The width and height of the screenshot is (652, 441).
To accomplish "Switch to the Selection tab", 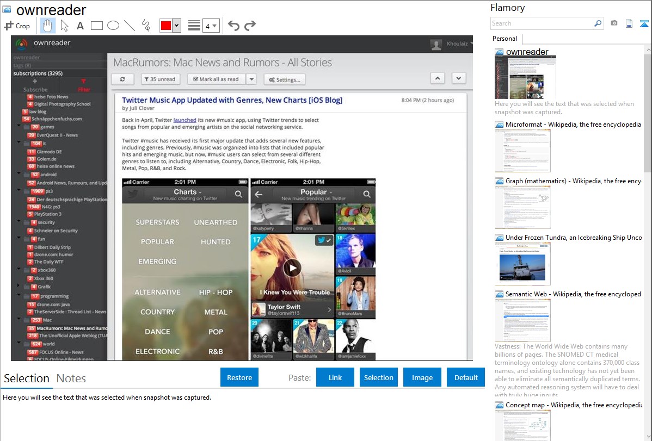I will (27, 378).
